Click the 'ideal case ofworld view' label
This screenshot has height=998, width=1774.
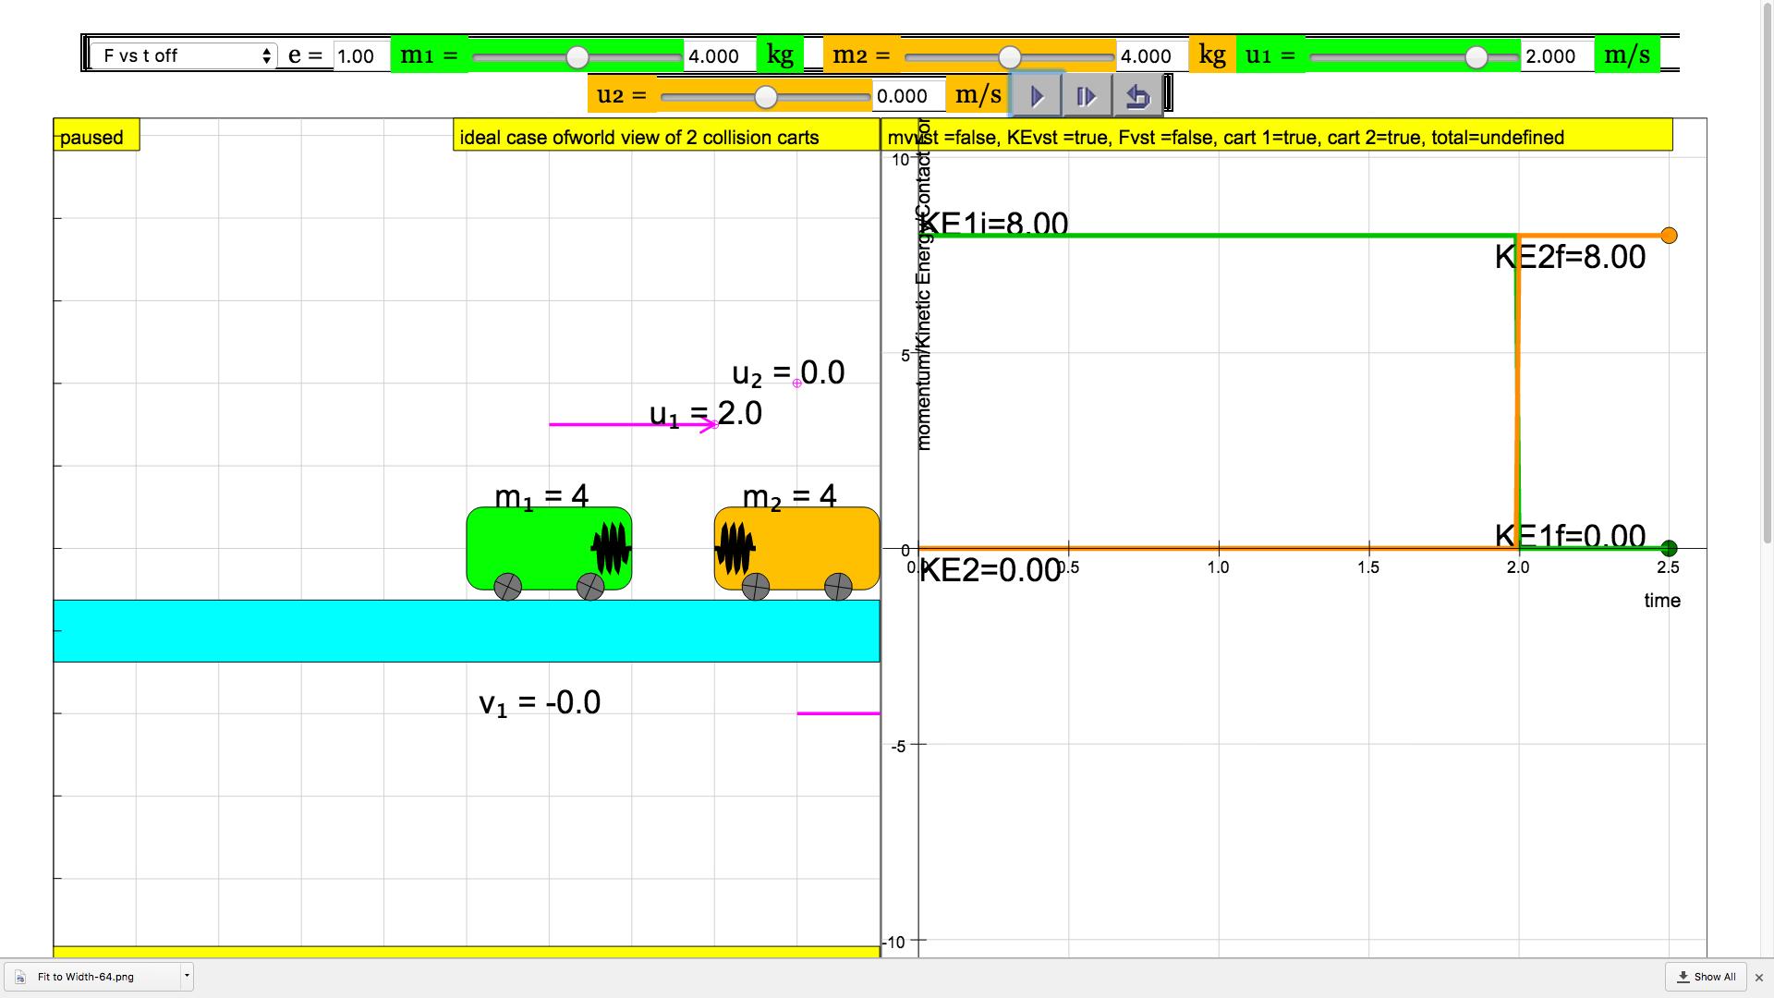(x=665, y=137)
